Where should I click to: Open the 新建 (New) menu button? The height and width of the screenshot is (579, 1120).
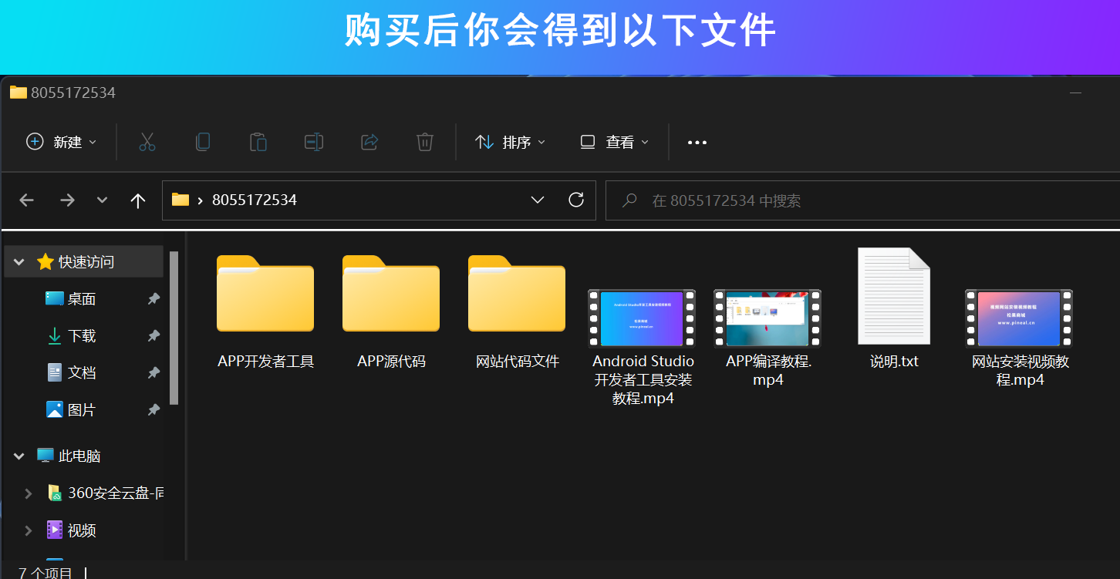pyautogui.click(x=62, y=142)
